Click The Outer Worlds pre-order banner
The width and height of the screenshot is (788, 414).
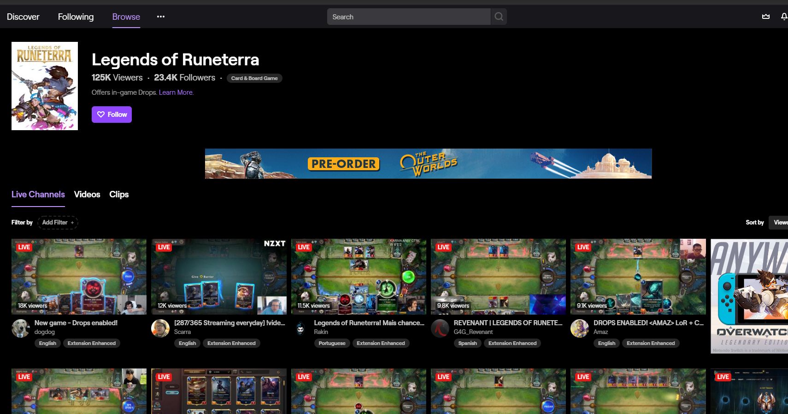tap(428, 163)
